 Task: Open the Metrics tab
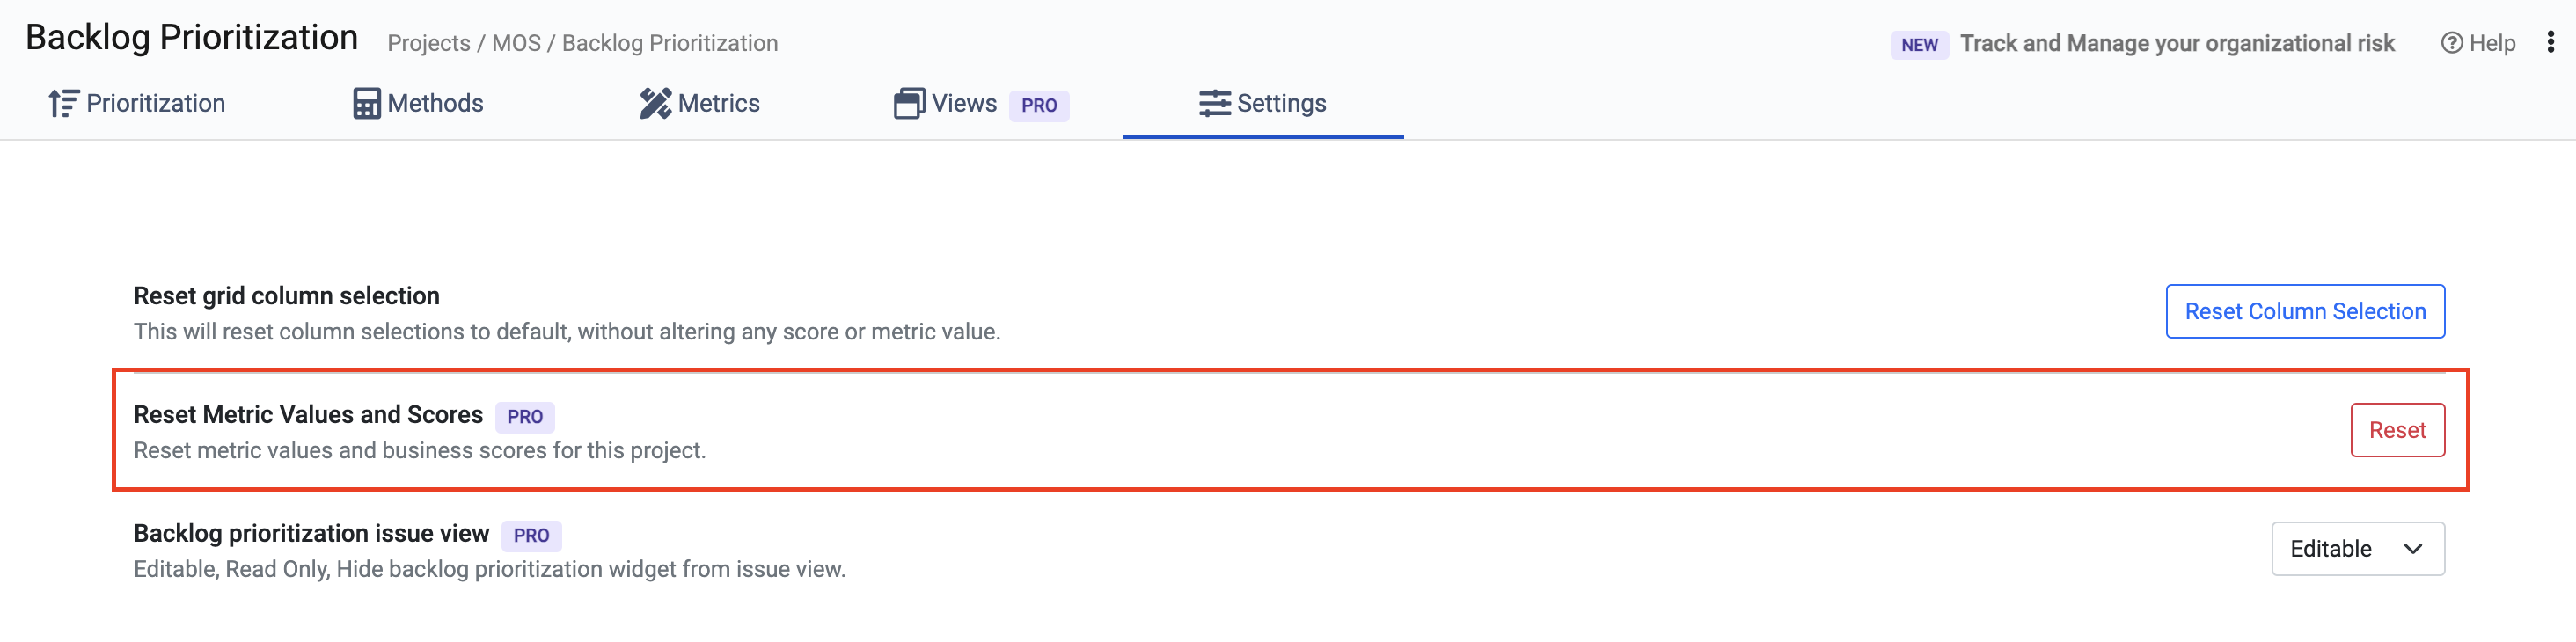[718, 103]
